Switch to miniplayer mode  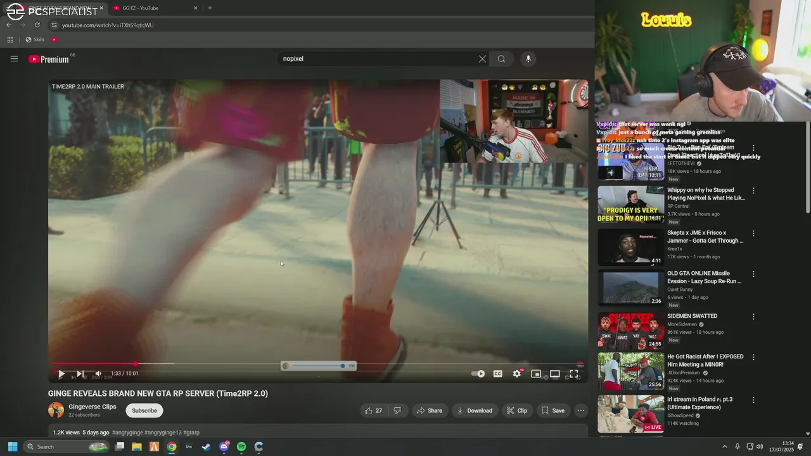pos(536,374)
